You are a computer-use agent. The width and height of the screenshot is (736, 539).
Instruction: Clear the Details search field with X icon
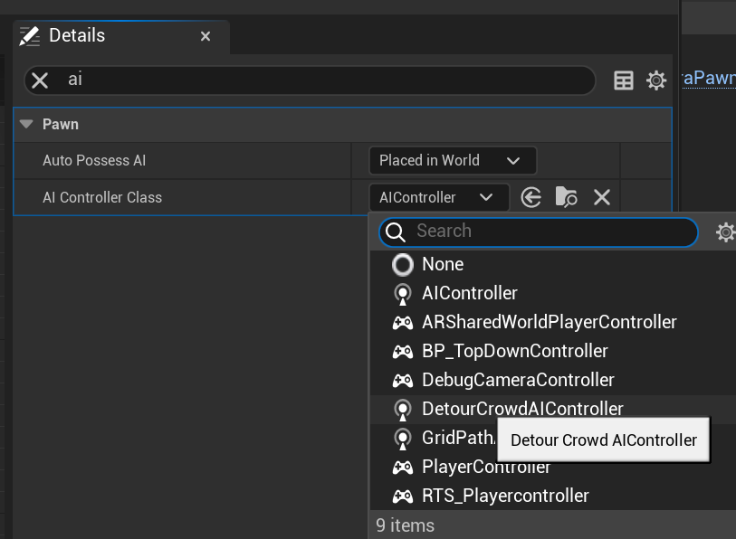click(40, 80)
